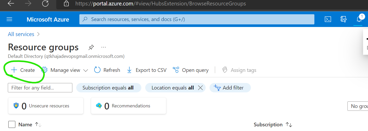Sort the list by Name column
The height and width of the screenshot is (131, 368).
click(x=25, y=125)
